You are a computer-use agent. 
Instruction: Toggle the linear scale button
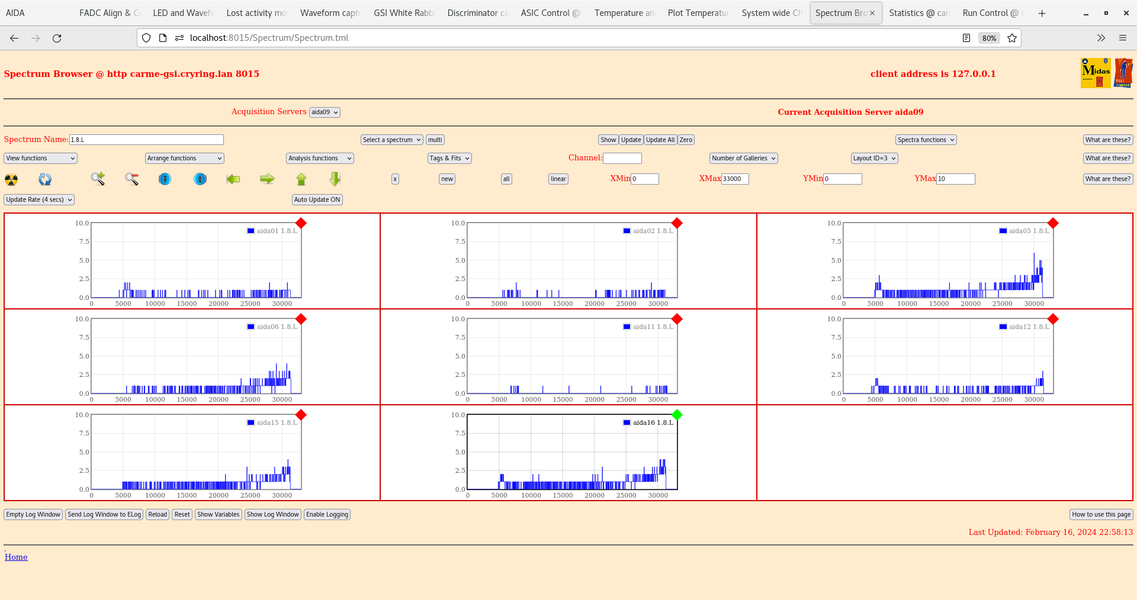[x=558, y=179]
